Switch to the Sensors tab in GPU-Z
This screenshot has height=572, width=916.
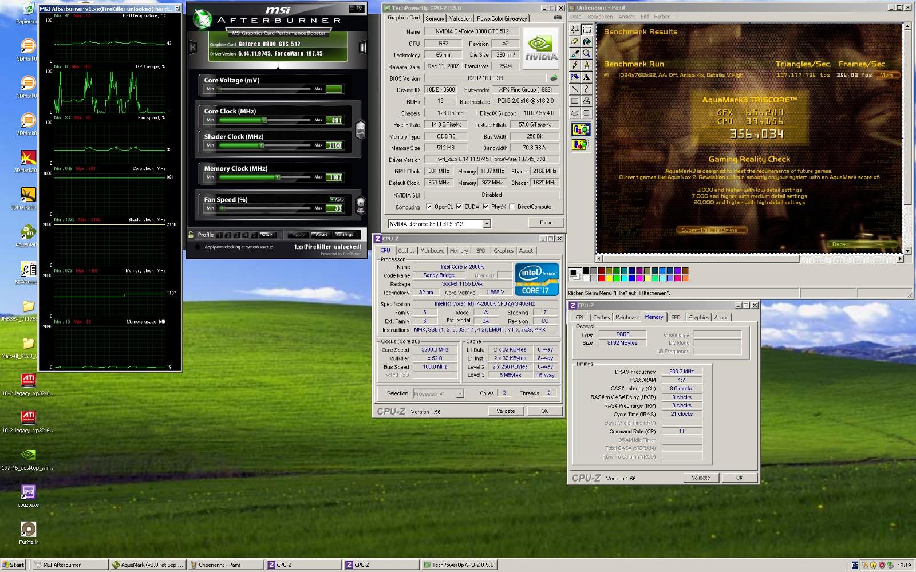pos(435,18)
